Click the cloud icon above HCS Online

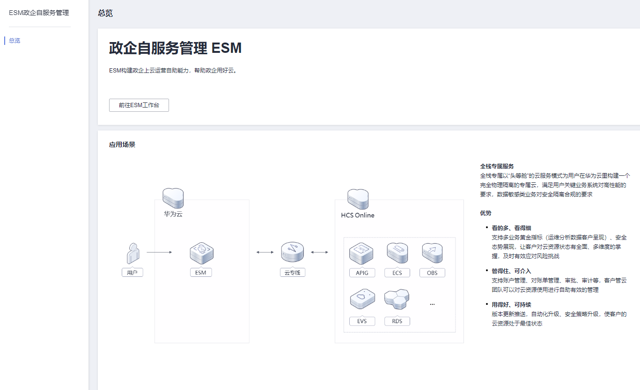[x=358, y=199]
